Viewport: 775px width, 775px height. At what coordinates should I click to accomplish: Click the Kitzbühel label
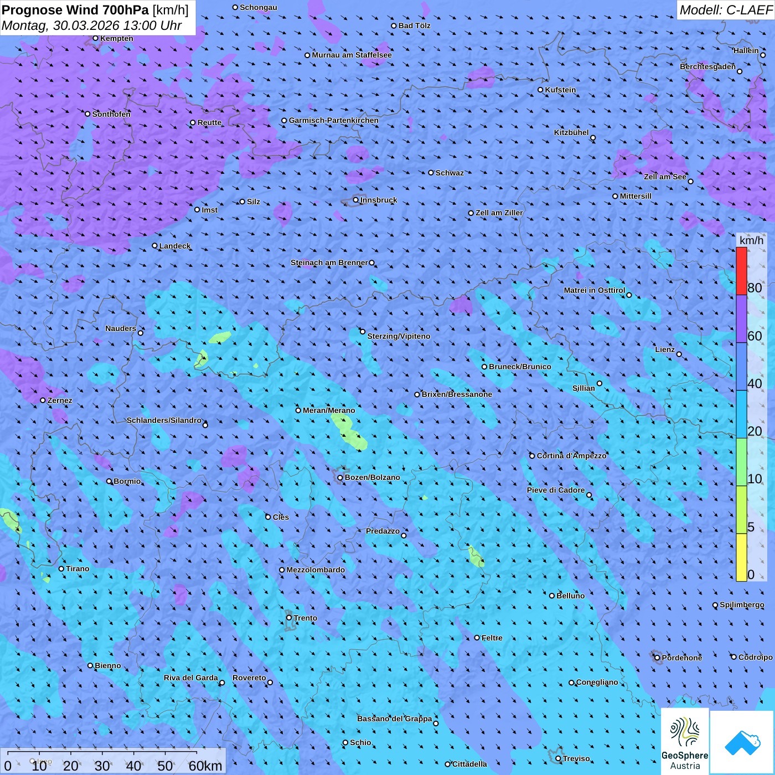tap(571, 132)
